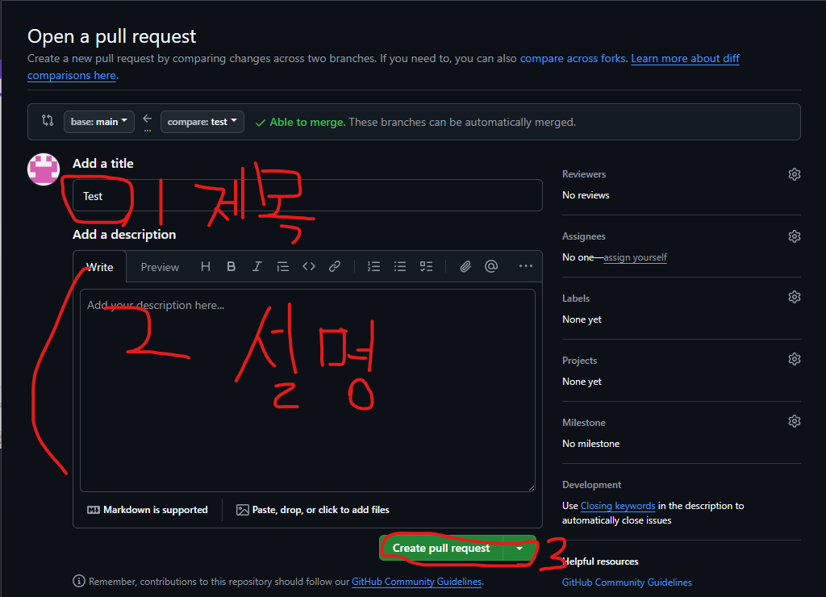
Task: Click Paste, drop, or click to add files
Action: click(313, 510)
